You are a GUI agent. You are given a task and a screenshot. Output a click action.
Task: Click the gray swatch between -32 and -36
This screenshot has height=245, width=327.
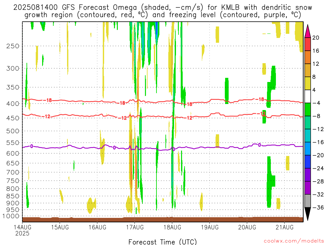(308, 201)
